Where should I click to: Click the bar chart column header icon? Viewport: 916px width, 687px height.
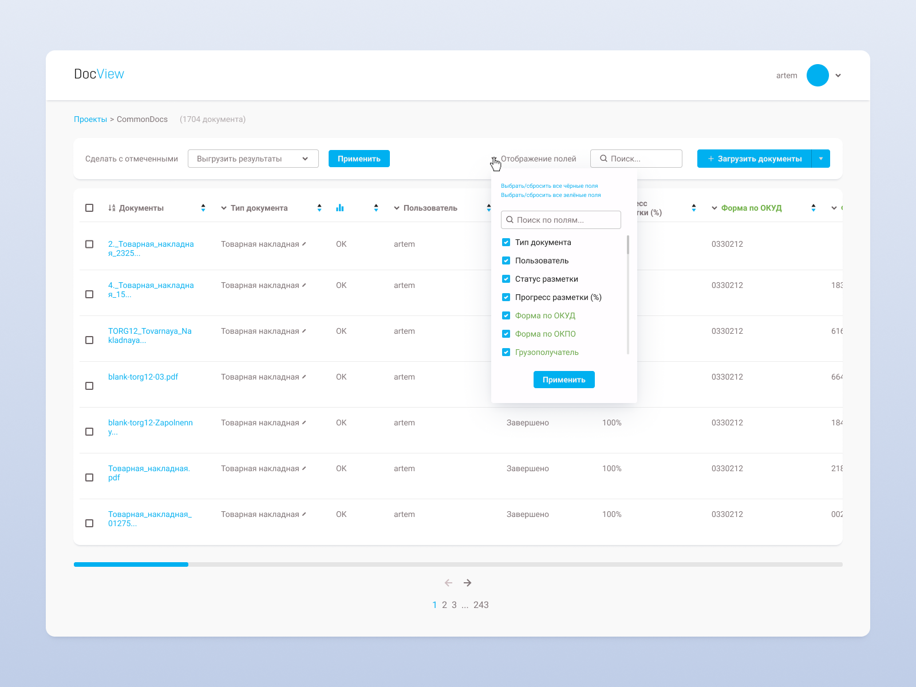tap(340, 208)
